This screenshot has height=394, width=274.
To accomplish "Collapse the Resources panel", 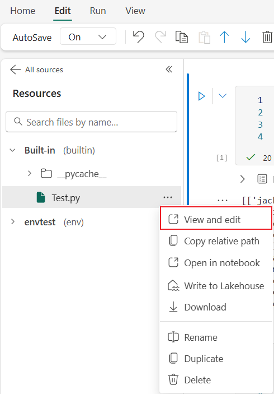I will (169, 69).
